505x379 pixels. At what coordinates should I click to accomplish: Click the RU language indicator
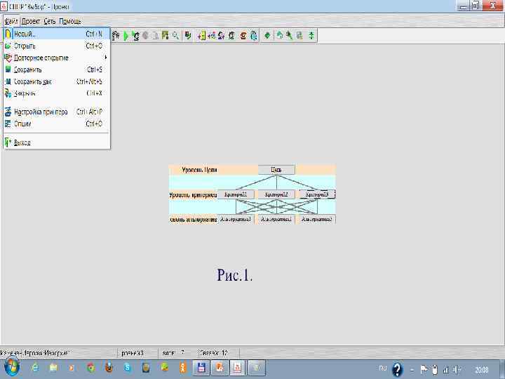382,368
